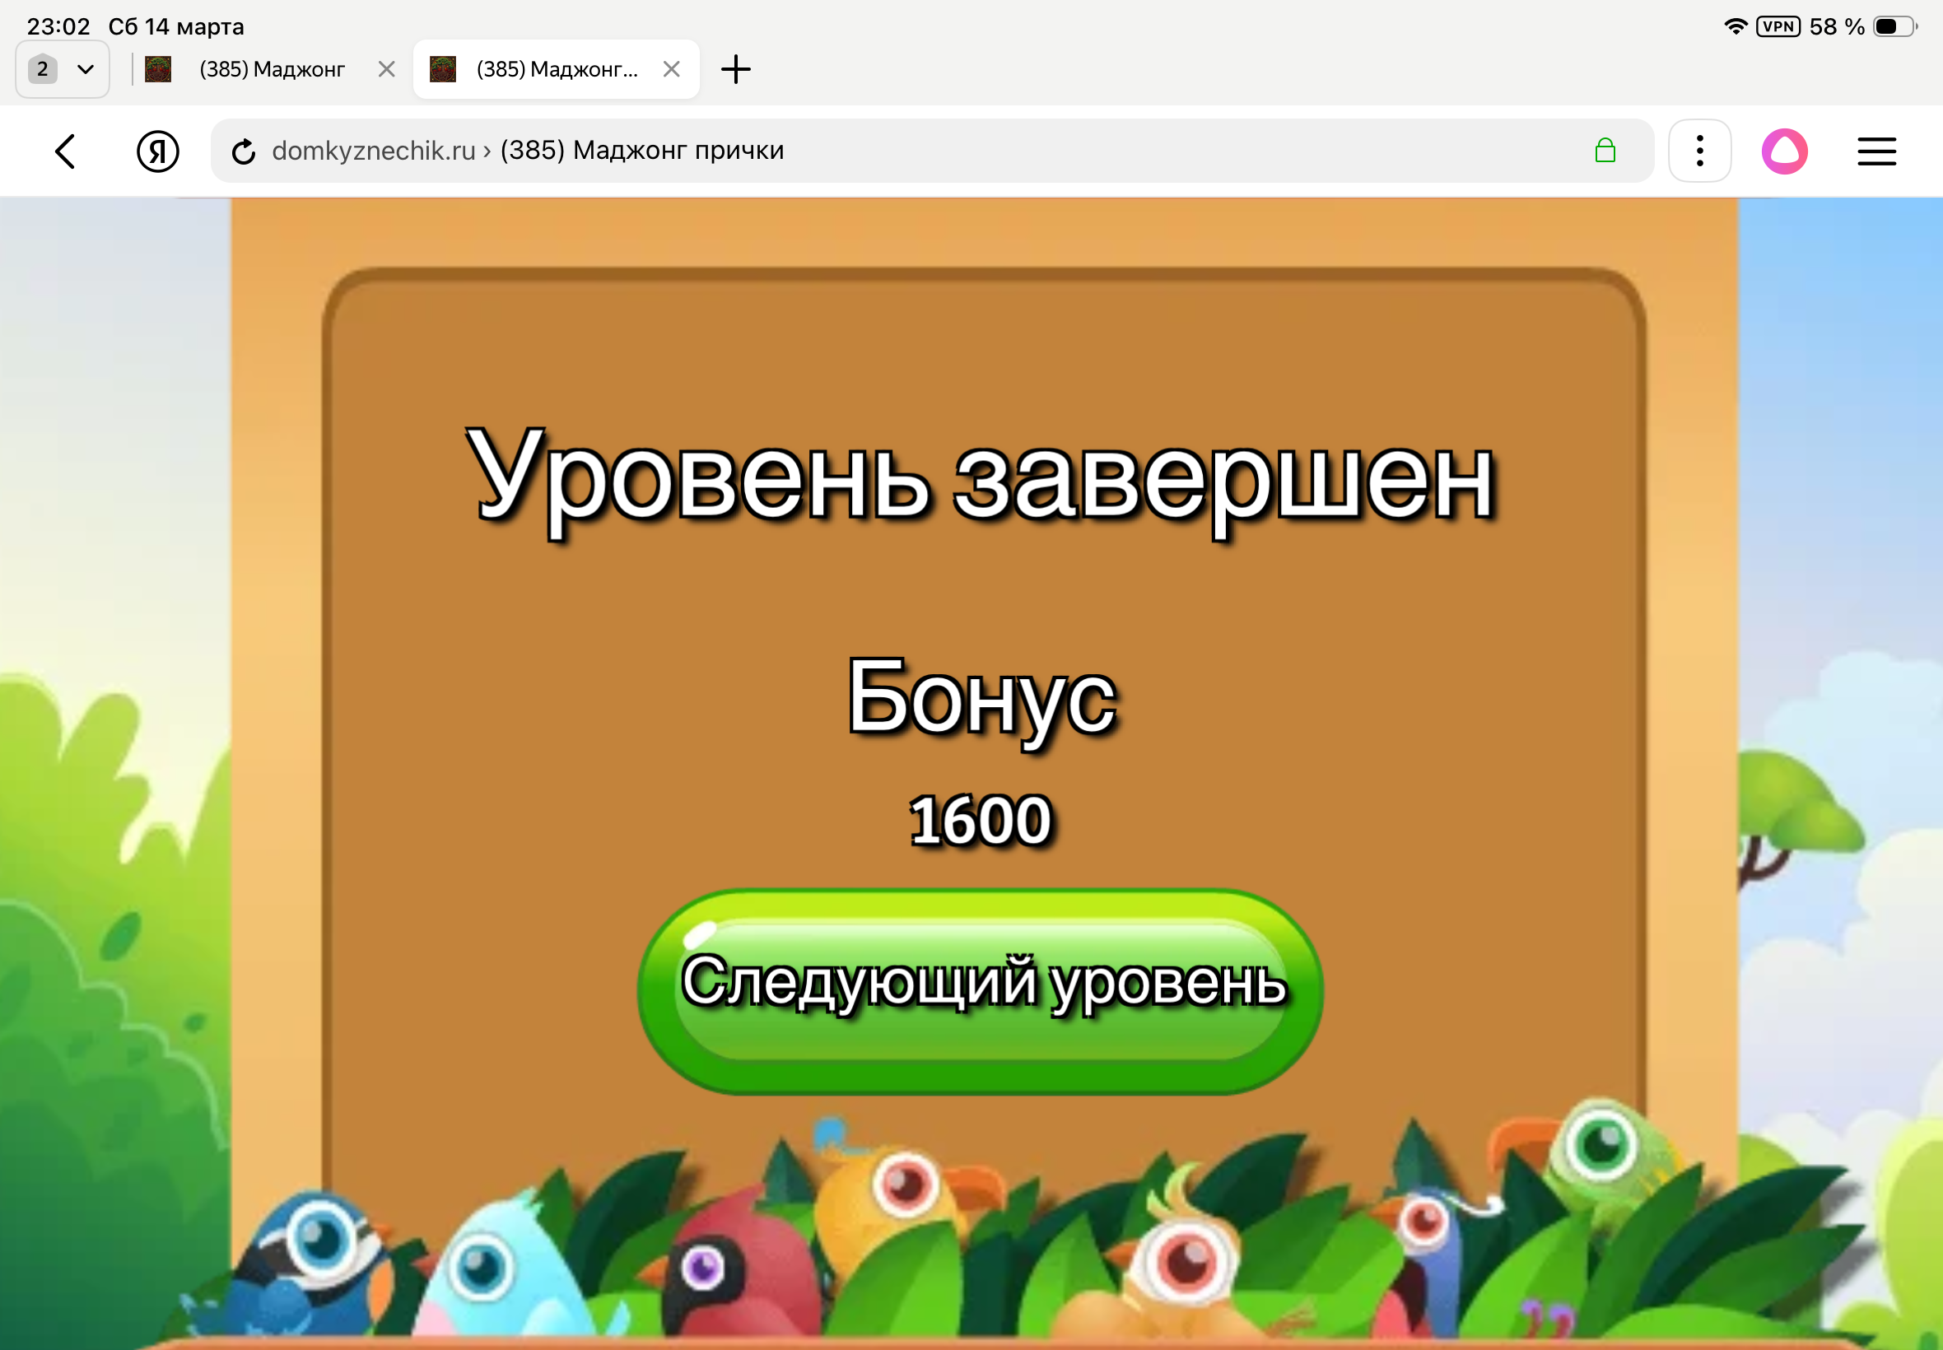Tap the Wi-Fi status icon
Viewport: 1943px width, 1350px height.
point(1735,26)
